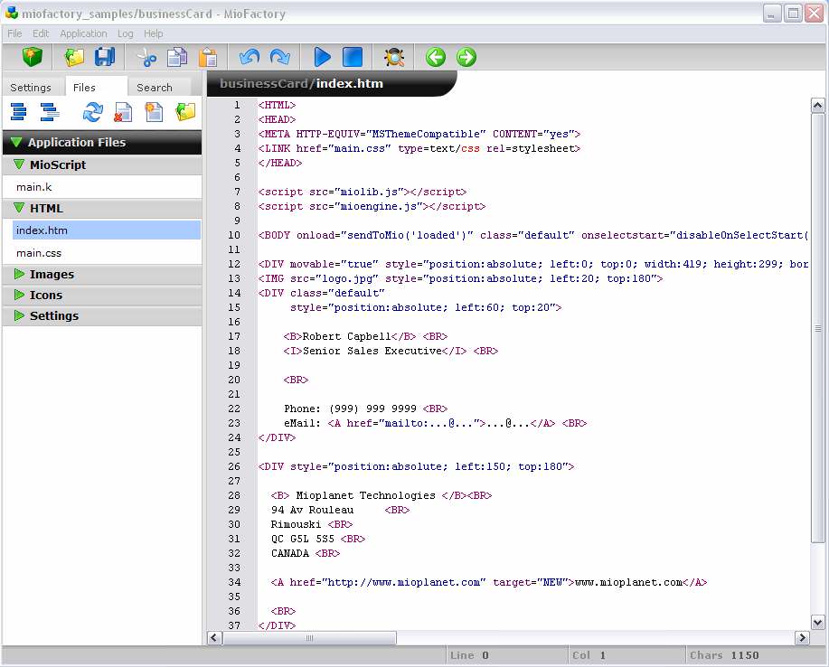
Task: Click the horizontal scrollbar left arrow
Action: [x=213, y=637]
